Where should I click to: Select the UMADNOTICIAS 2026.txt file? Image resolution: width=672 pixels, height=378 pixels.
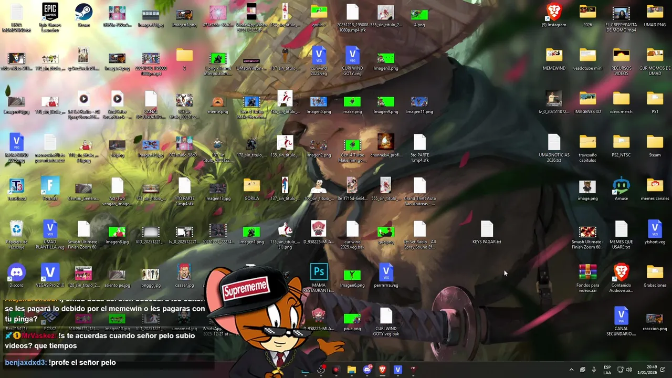pos(554,148)
